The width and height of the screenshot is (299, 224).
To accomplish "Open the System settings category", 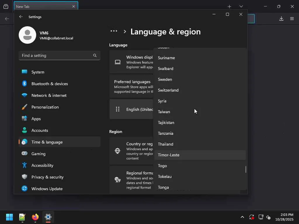I will click(x=60, y=72).
